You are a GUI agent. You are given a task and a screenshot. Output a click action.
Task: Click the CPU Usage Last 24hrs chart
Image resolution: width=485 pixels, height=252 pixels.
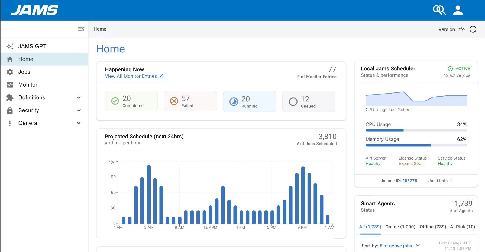[x=416, y=99]
